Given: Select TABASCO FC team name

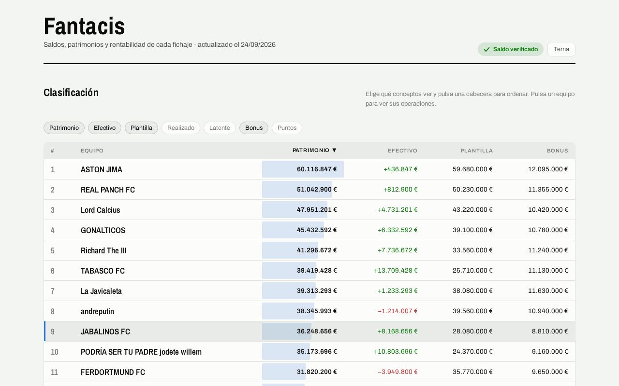Looking at the screenshot, I should 103,271.
